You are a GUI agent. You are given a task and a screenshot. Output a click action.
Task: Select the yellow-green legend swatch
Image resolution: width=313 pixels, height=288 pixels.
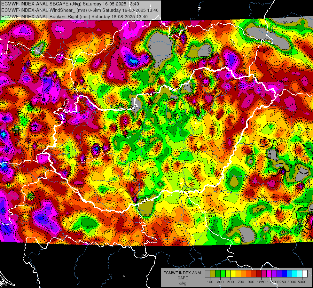pyautogui.click(x=228, y=274)
